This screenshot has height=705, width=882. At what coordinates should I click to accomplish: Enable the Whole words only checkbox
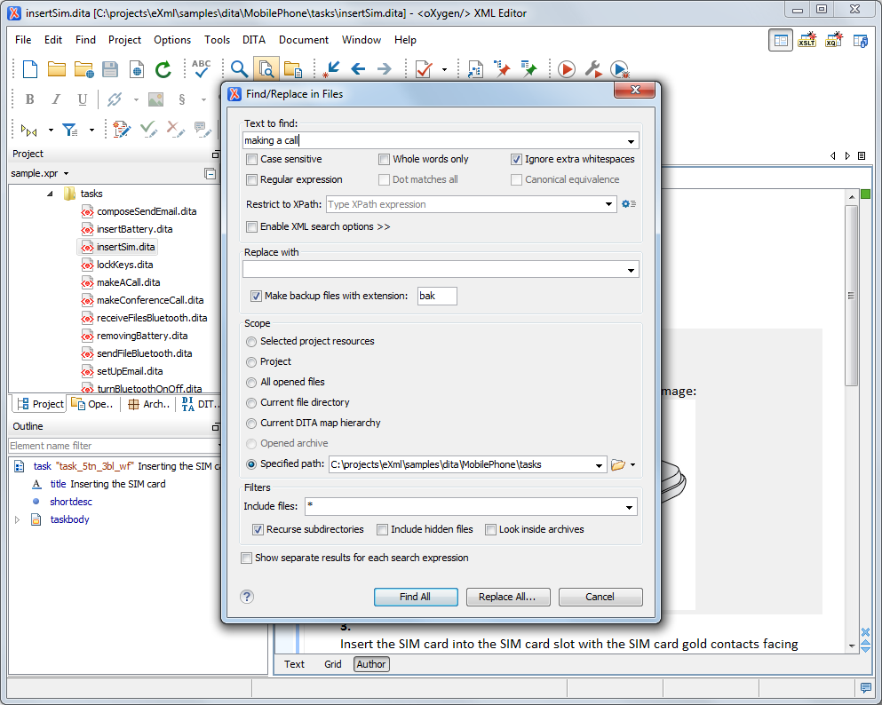click(385, 160)
